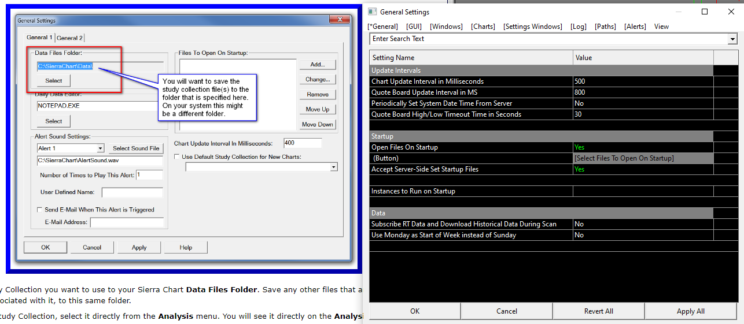Click Chart Update Interval field showing 400
Image resolution: width=744 pixels, height=324 pixels.
pyautogui.click(x=303, y=143)
